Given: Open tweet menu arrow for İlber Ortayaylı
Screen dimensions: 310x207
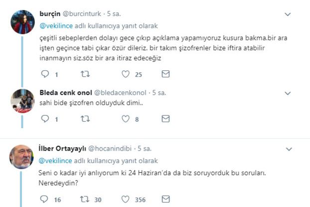Looking at the screenshot, I should point(287,149).
